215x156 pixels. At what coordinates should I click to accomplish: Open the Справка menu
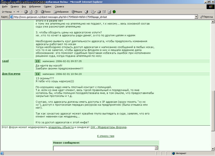point(59,7)
